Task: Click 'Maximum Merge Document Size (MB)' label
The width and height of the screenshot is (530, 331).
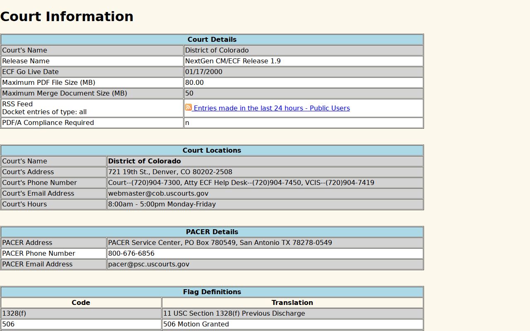Action: pyautogui.click(x=65, y=94)
